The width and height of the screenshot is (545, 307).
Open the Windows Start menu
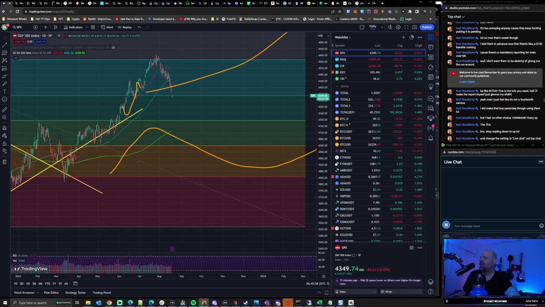(x=6, y=303)
